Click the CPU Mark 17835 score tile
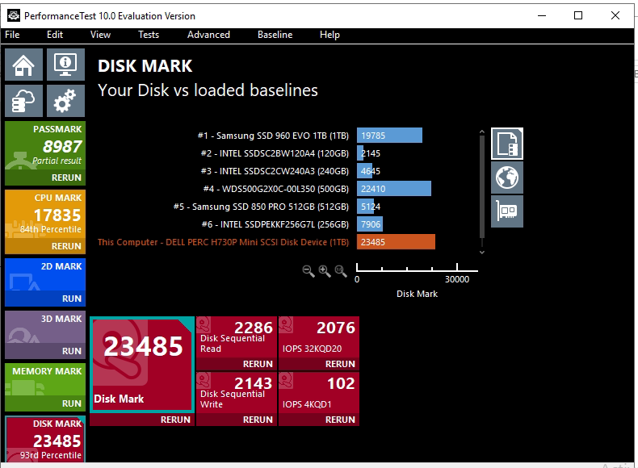 click(x=45, y=215)
